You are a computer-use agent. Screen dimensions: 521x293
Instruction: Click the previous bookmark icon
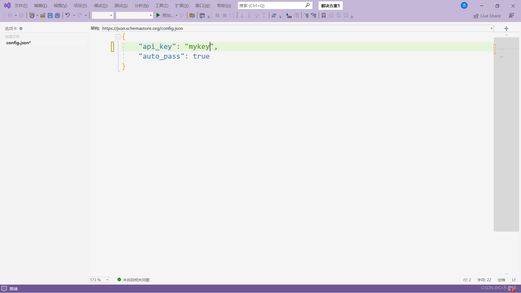pos(331,15)
